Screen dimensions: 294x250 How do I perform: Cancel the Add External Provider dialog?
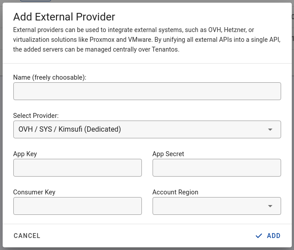click(27, 236)
